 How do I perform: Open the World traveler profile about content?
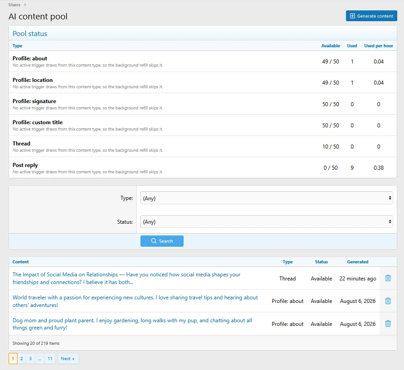135,301
